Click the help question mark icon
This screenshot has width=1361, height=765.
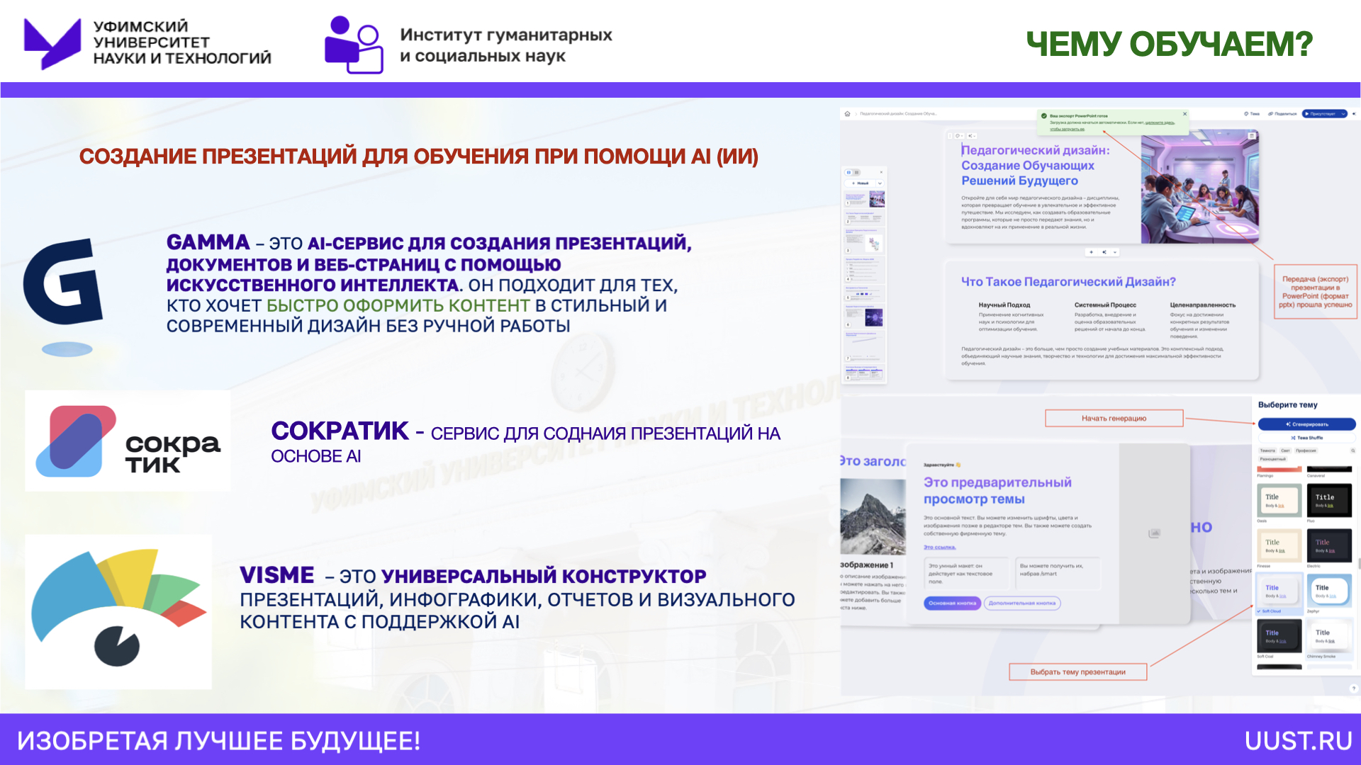[x=1353, y=688]
